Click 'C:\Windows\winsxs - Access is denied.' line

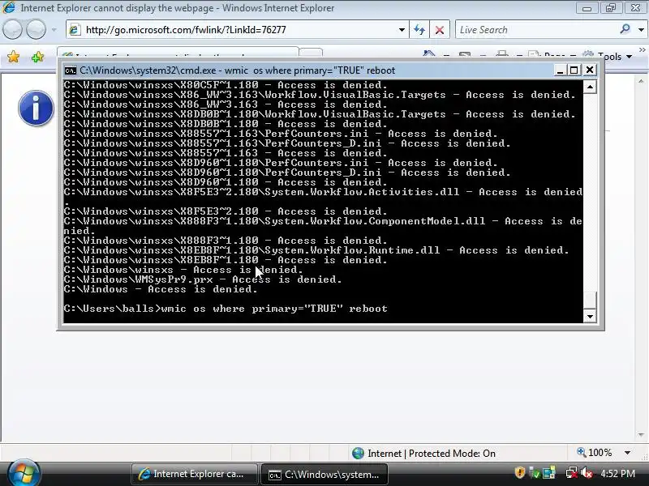183,270
